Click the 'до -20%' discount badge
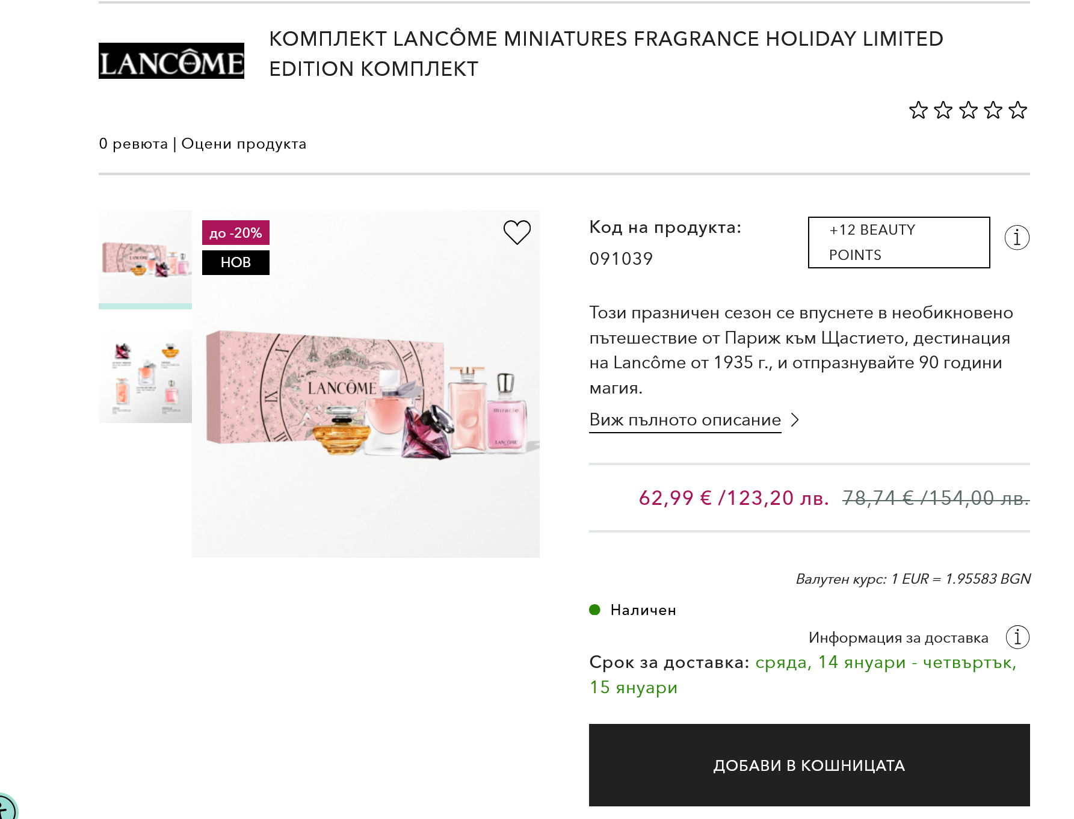Viewport: 1074px width, 819px height. (x=235, y=233)
